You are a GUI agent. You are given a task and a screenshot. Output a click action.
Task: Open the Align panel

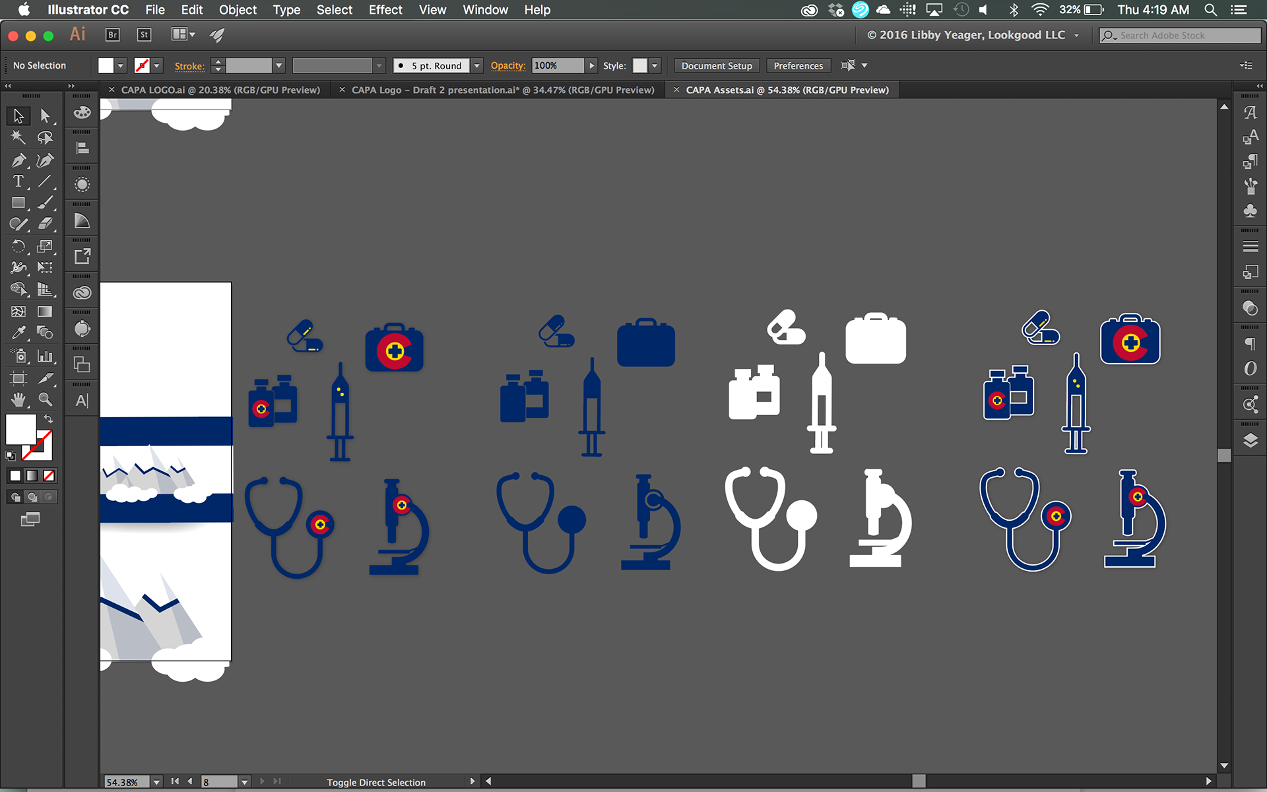(82, 148)
